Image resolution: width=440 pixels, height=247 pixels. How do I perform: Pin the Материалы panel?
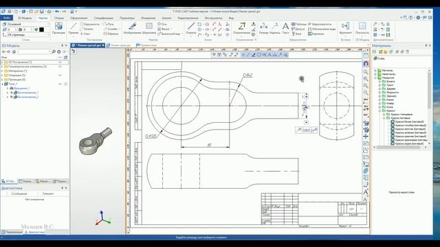tap(426, 45)
